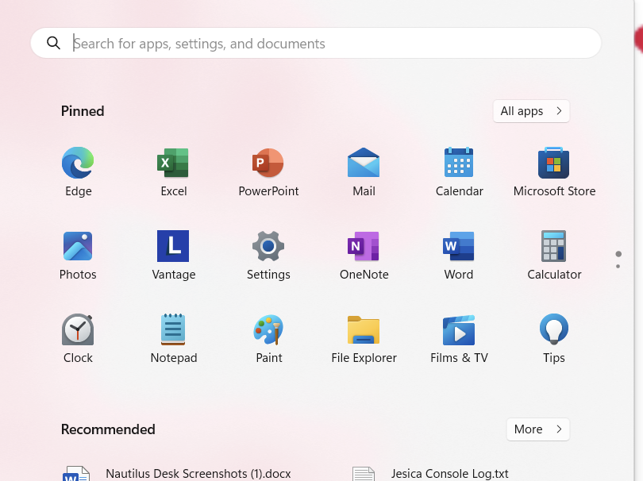643x481 pixels.
Task: Open the Paint app
Action: [268, 339]
